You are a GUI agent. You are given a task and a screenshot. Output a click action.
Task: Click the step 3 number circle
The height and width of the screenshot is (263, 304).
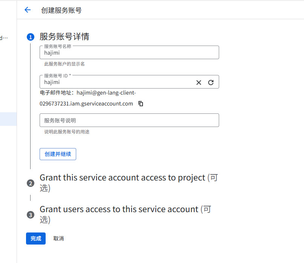(31, 215)
